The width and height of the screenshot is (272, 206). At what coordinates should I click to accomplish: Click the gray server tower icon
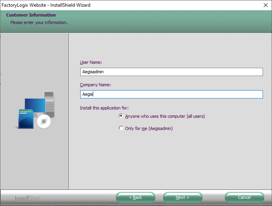pos(50,102)
